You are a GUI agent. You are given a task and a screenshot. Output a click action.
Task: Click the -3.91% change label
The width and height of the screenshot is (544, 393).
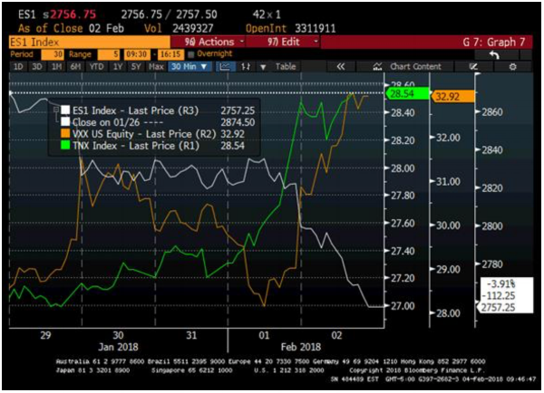pos(501,284)
